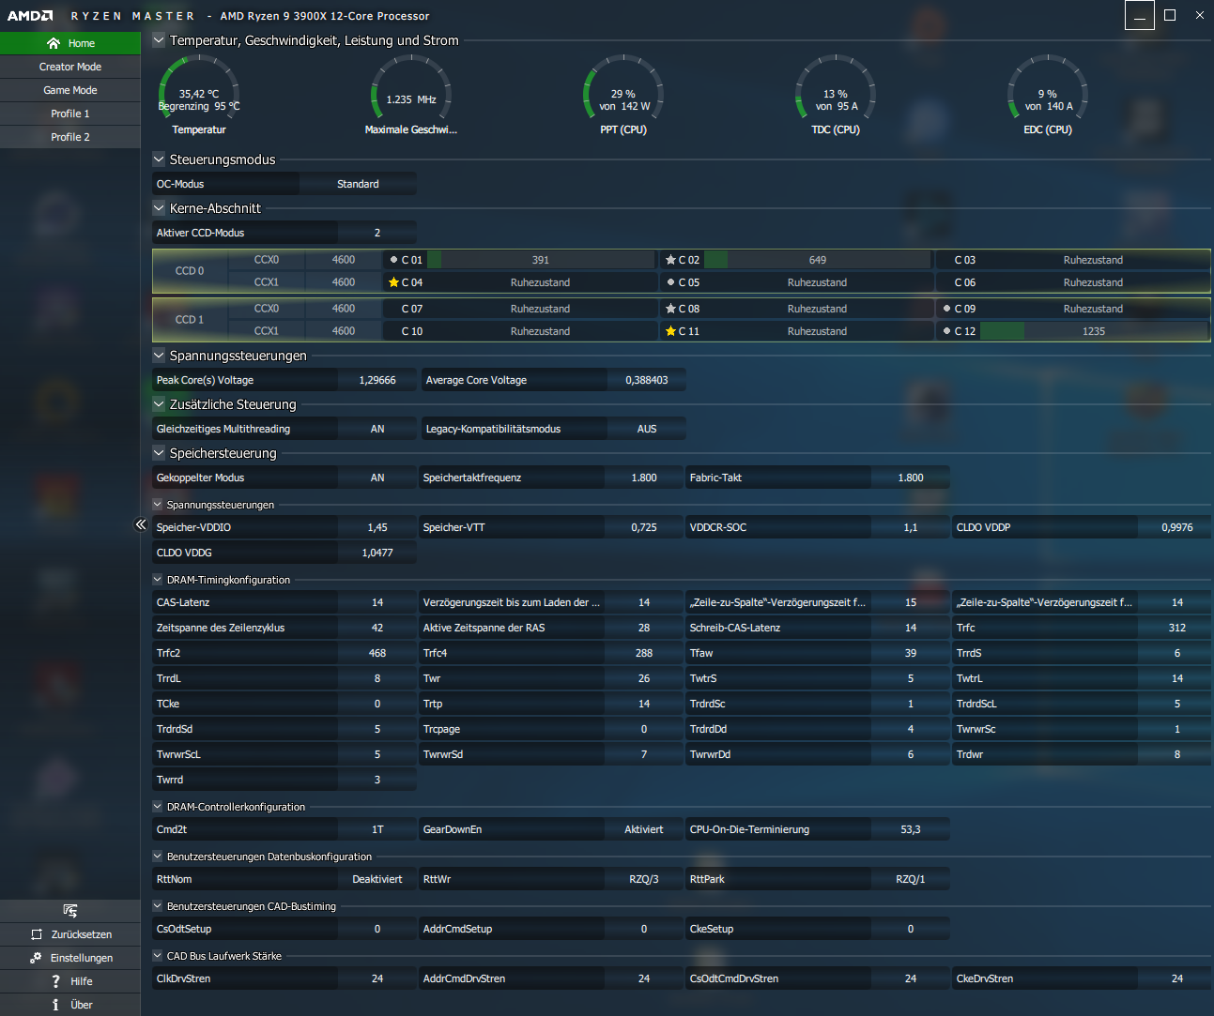Click the Zurücksetzen reset button
Viewport: 1214px width, 1016px height.
pos(70,934)
